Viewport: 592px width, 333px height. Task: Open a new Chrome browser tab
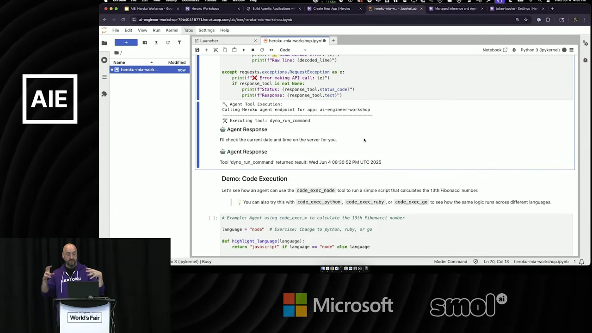552,8
